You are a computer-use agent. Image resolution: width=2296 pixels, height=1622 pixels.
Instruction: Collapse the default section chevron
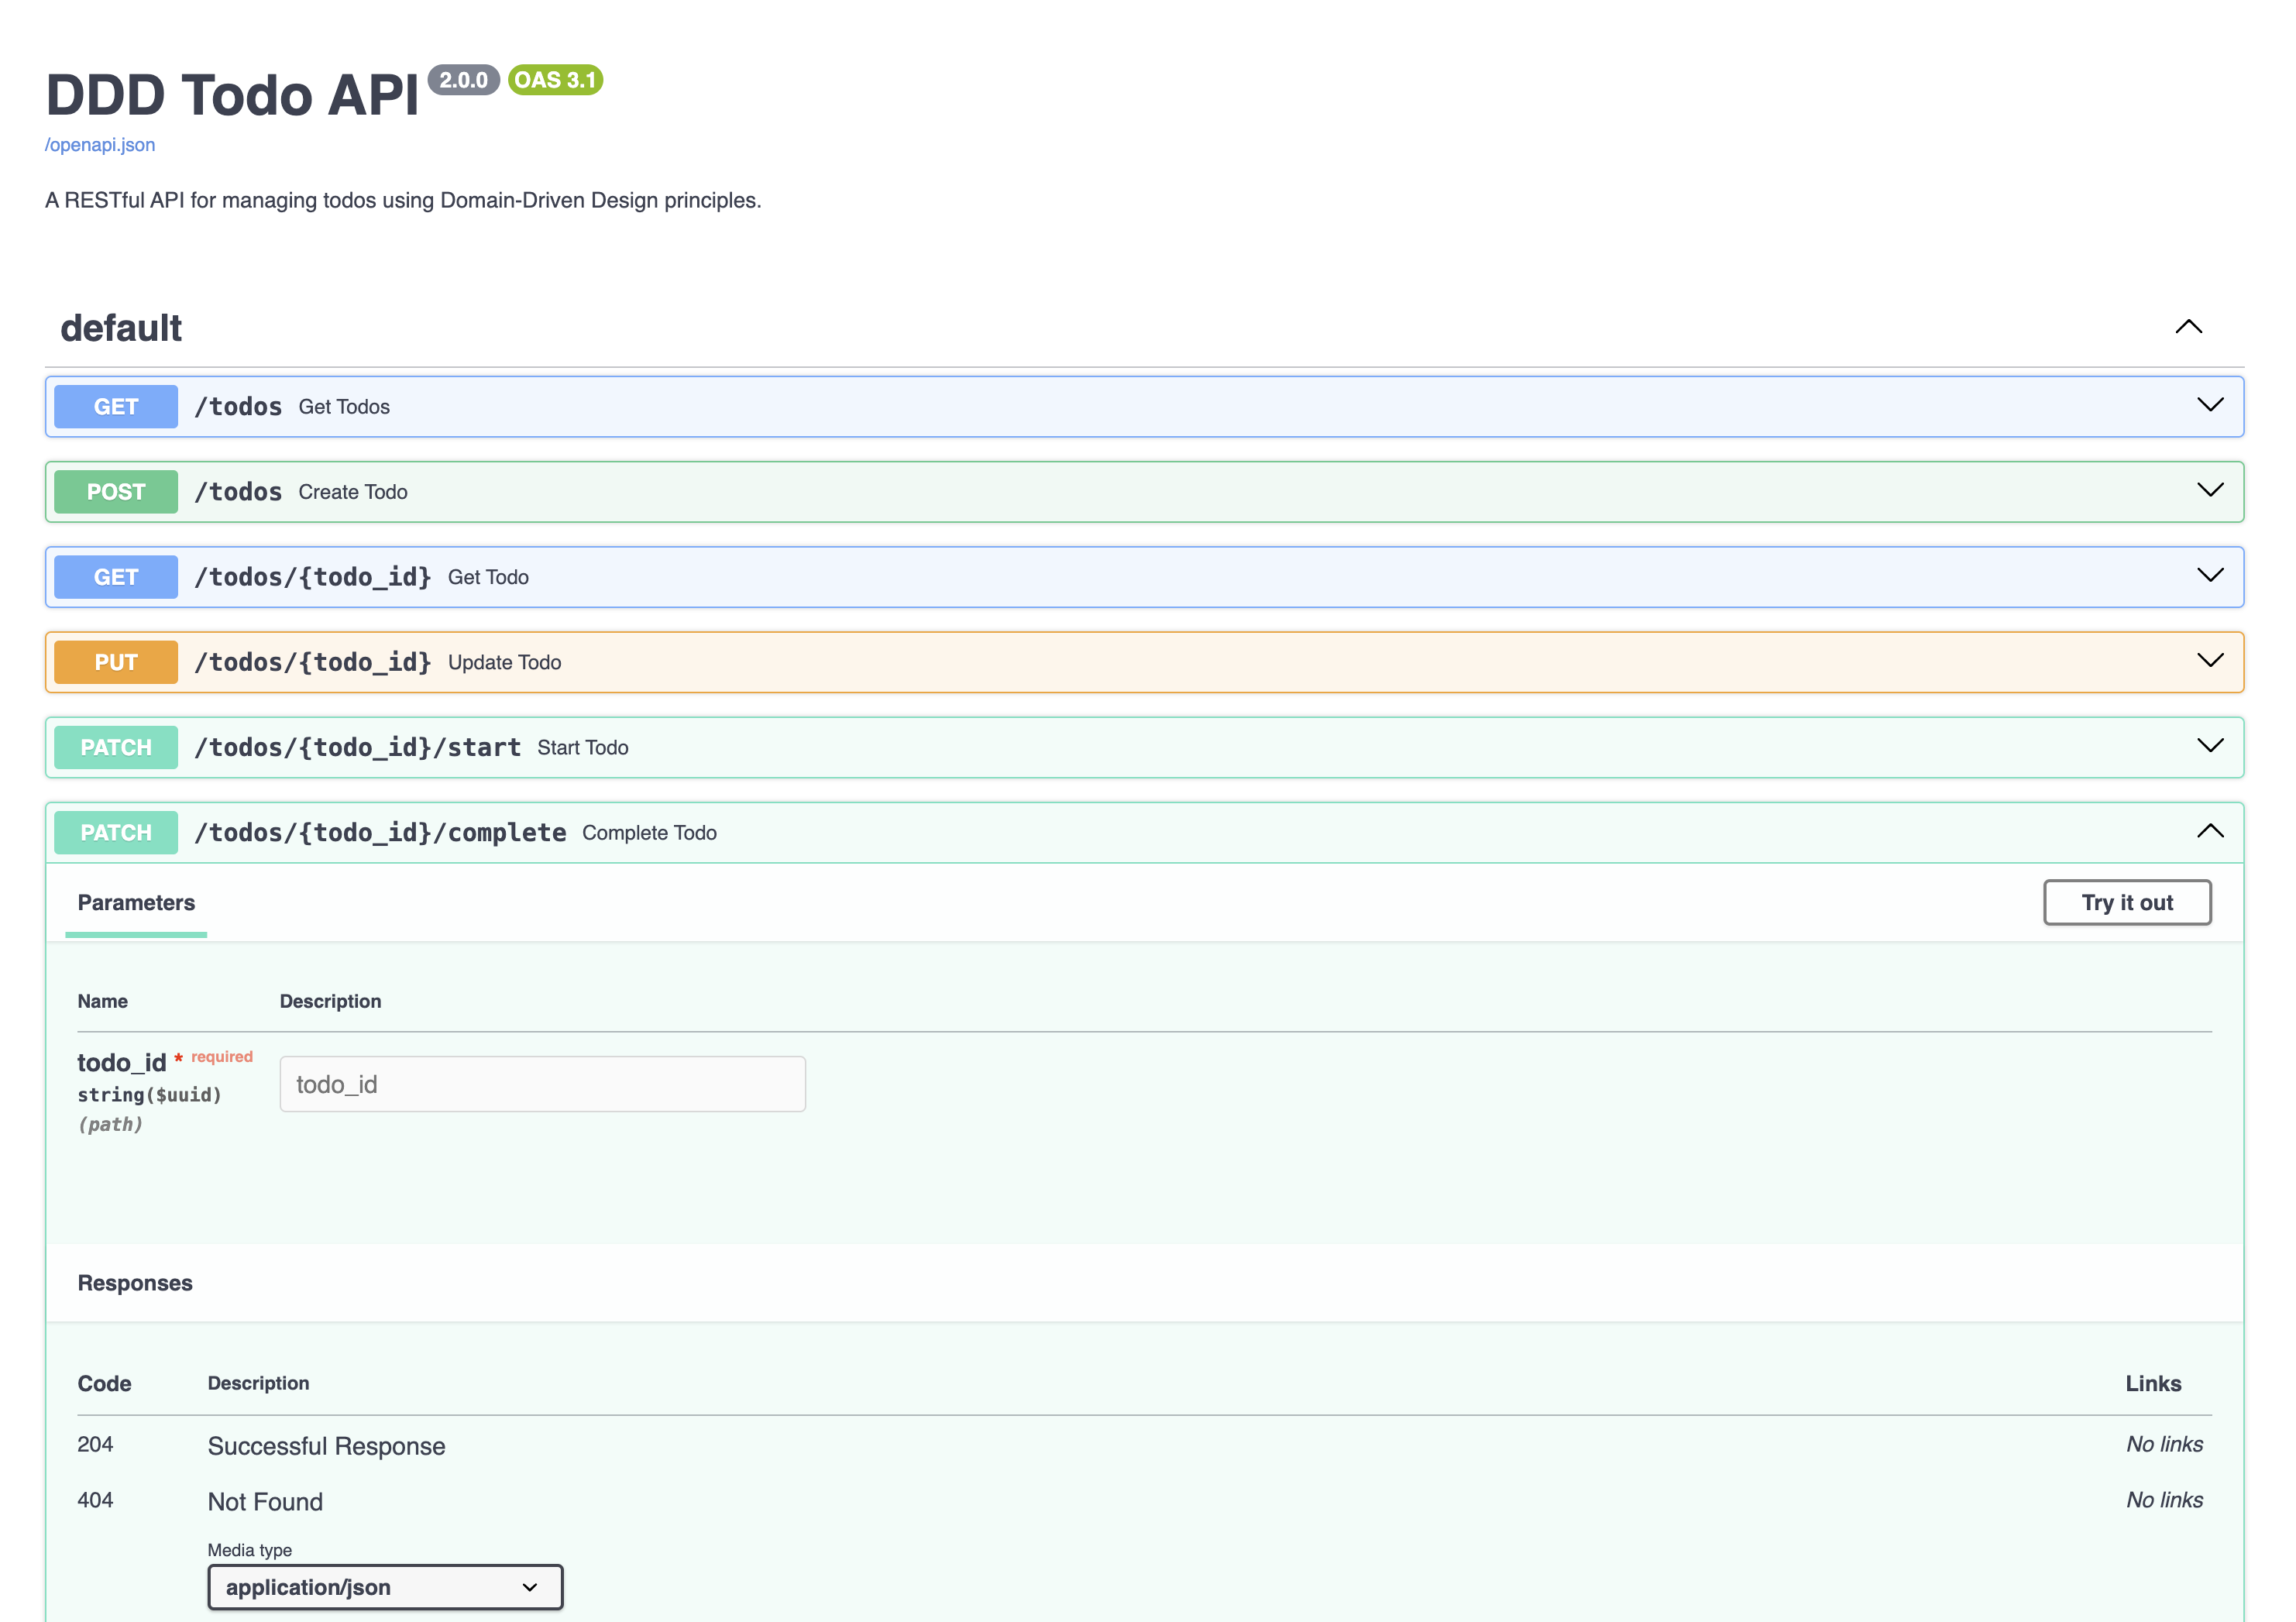click(2188, 327)
